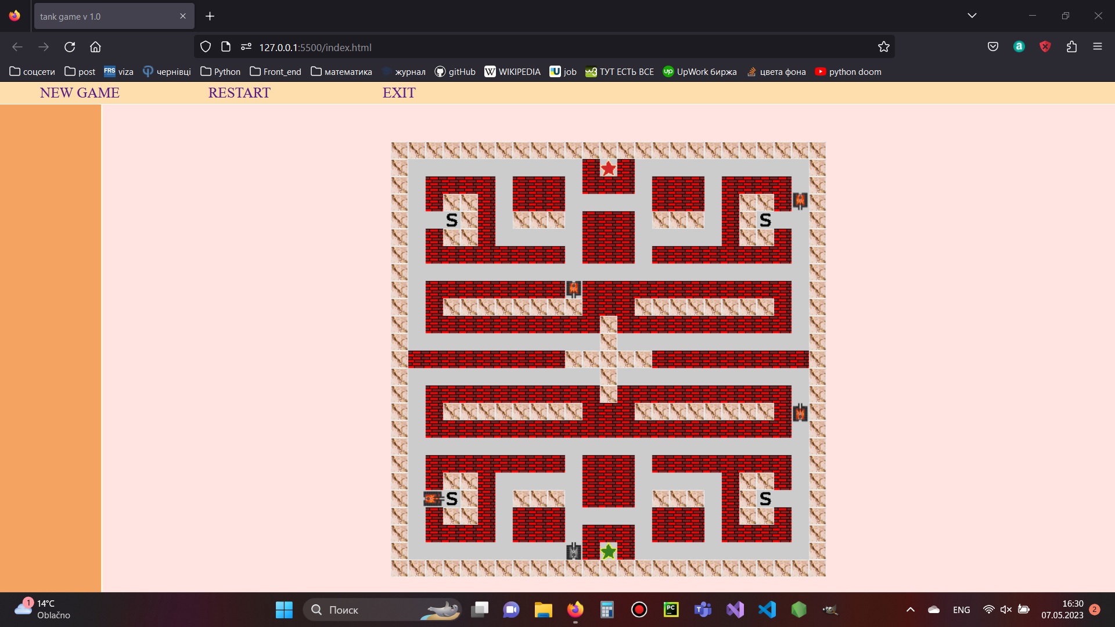Open the Python bookmarks folder
The image size is (1115, 627).
(220, 71)
